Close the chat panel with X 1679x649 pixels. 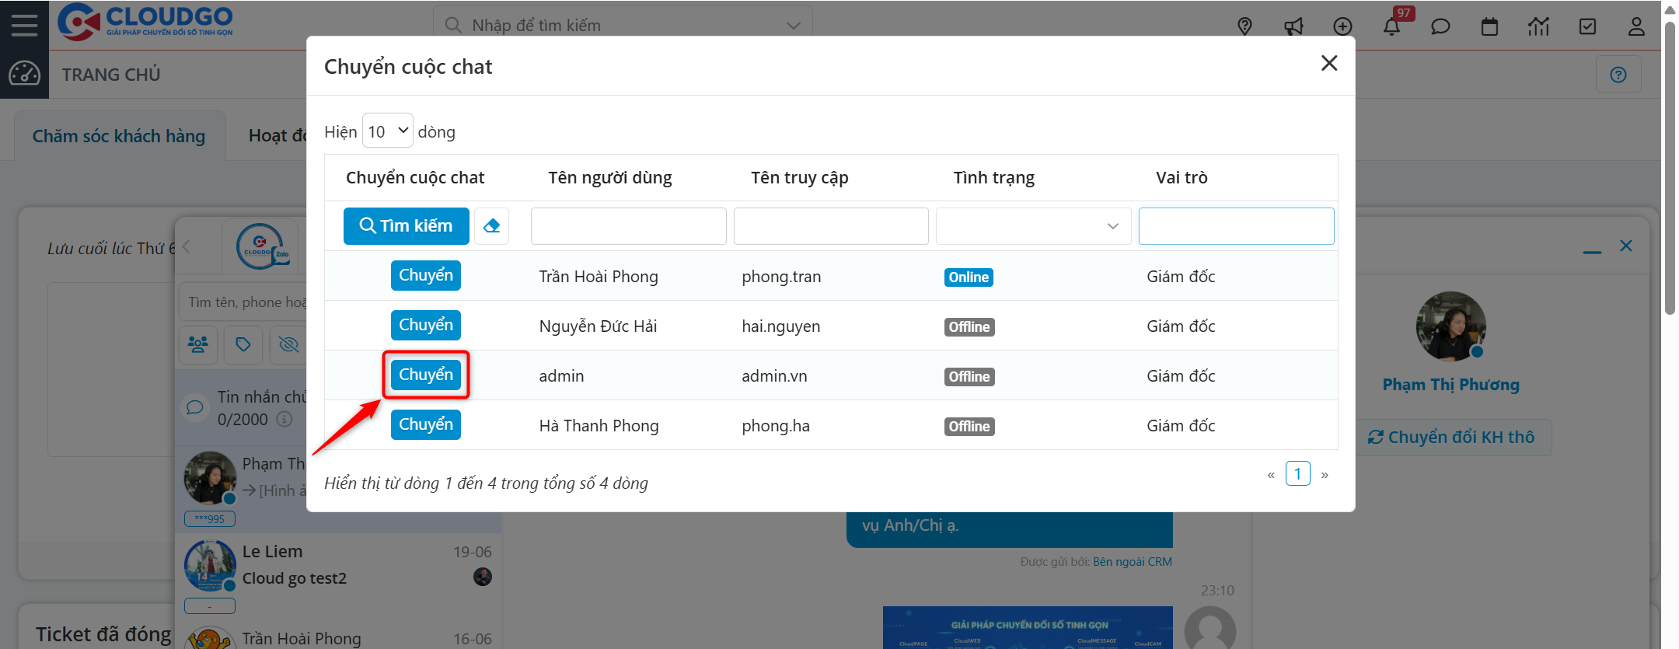tap(1625, 246)
